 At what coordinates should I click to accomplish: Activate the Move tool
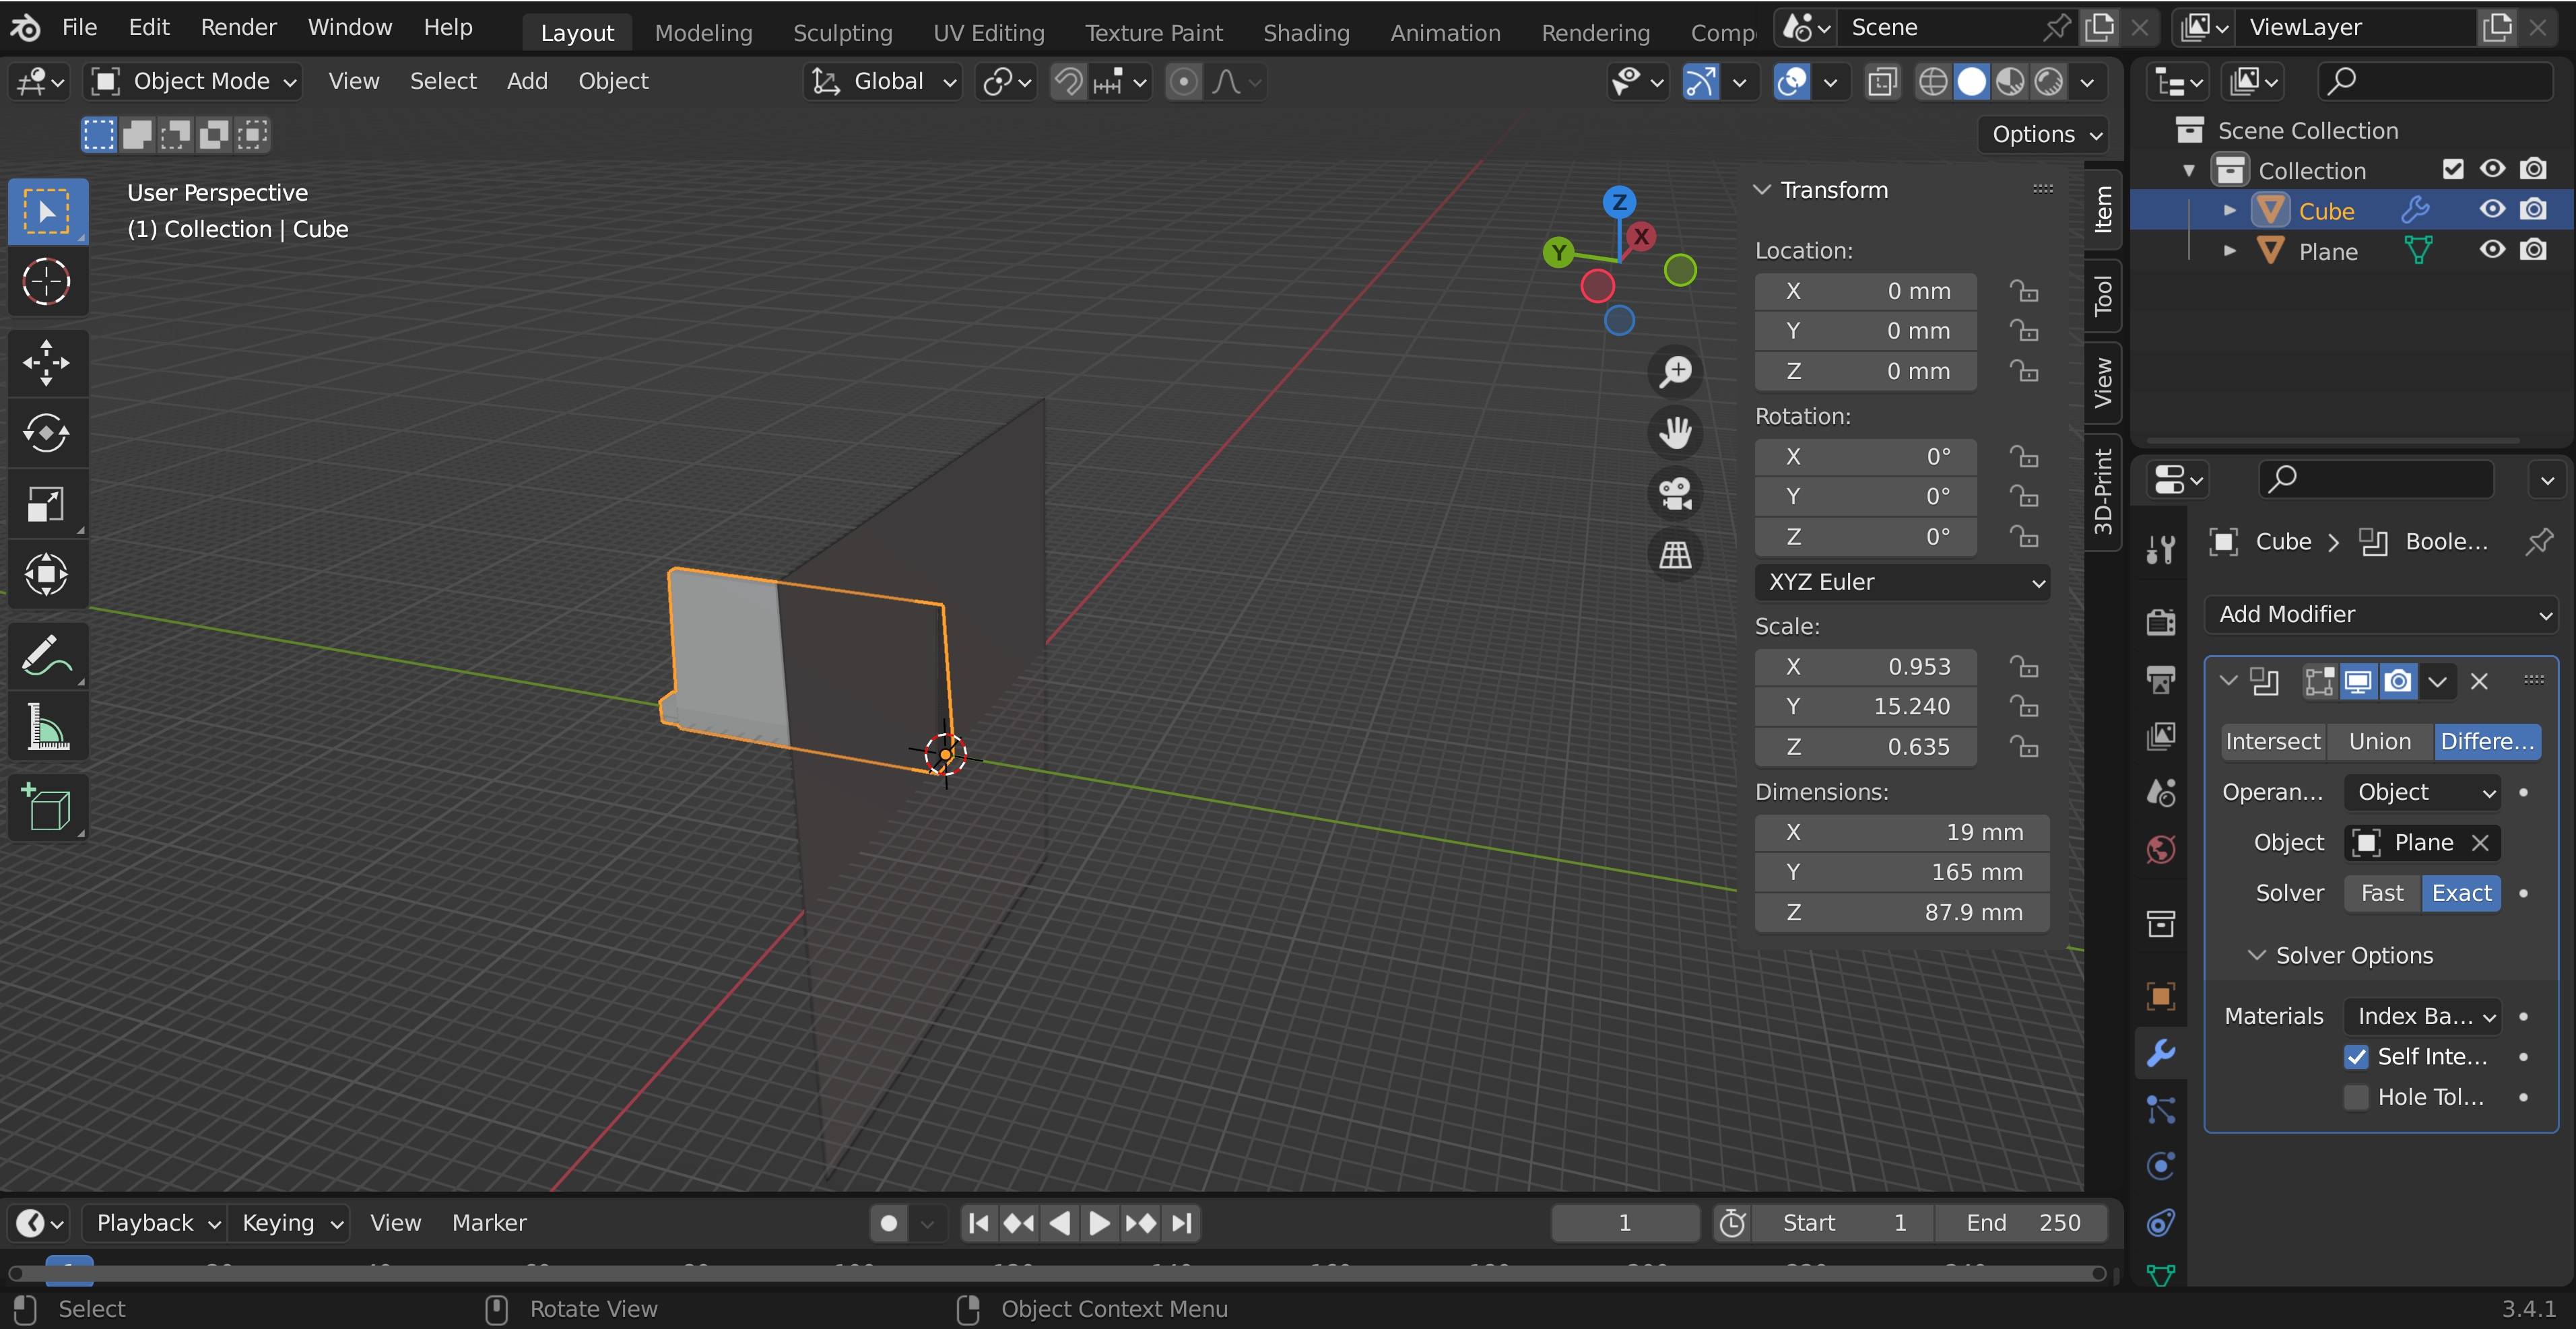pos(46,362)
